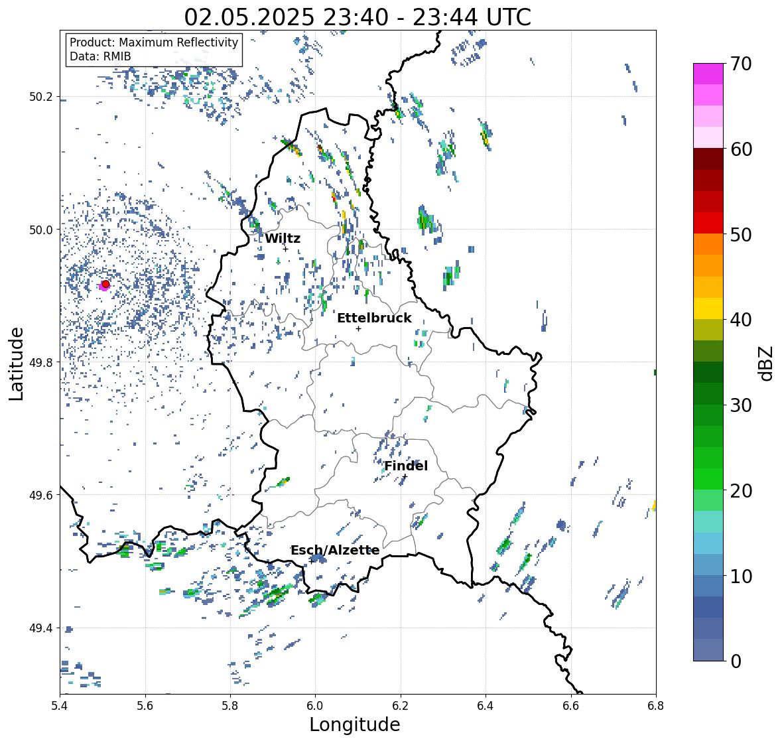Click the 10 tick label on colorbar
The image size is (782, 741).
[741, 576]
